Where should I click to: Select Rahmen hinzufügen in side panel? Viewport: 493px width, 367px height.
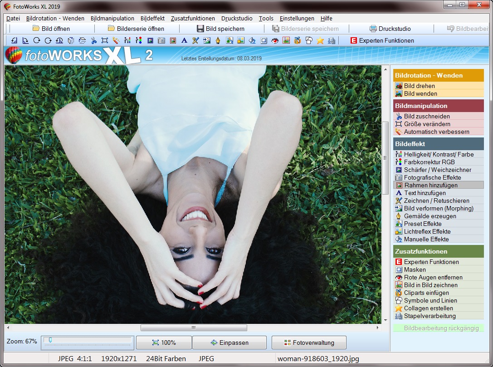click(430, 185)
